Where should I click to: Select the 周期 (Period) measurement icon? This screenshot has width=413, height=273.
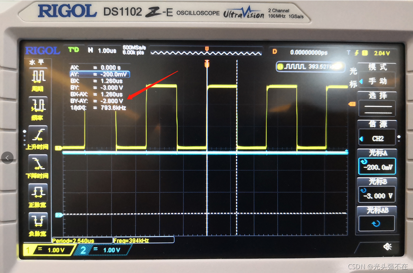pyautogui.click(x=39, y=76)
